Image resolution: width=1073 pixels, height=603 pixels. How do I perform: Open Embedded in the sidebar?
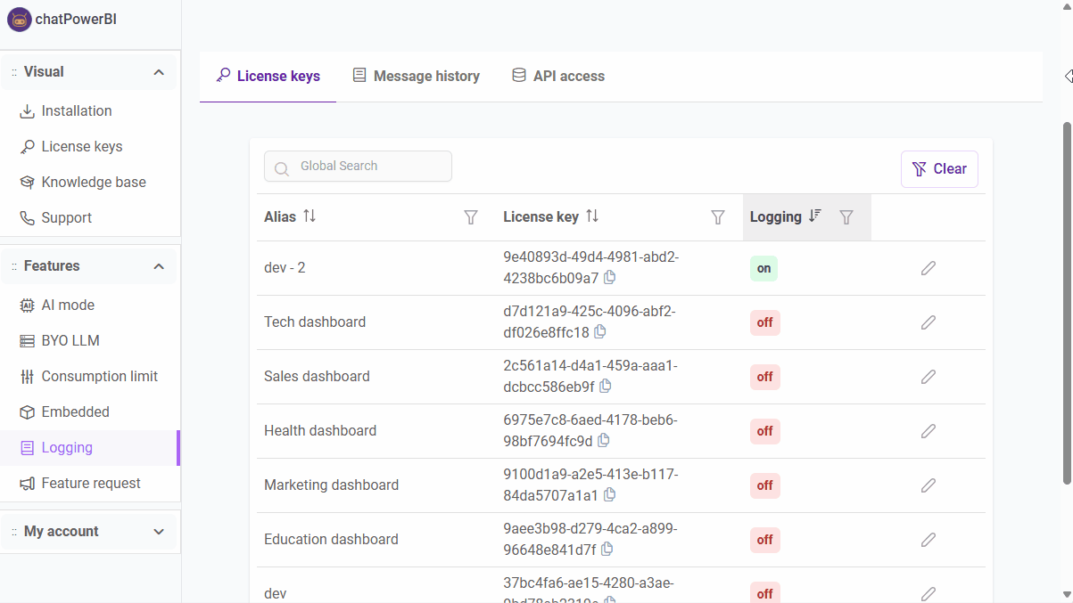pyautogui.click(x=89, y=412)
